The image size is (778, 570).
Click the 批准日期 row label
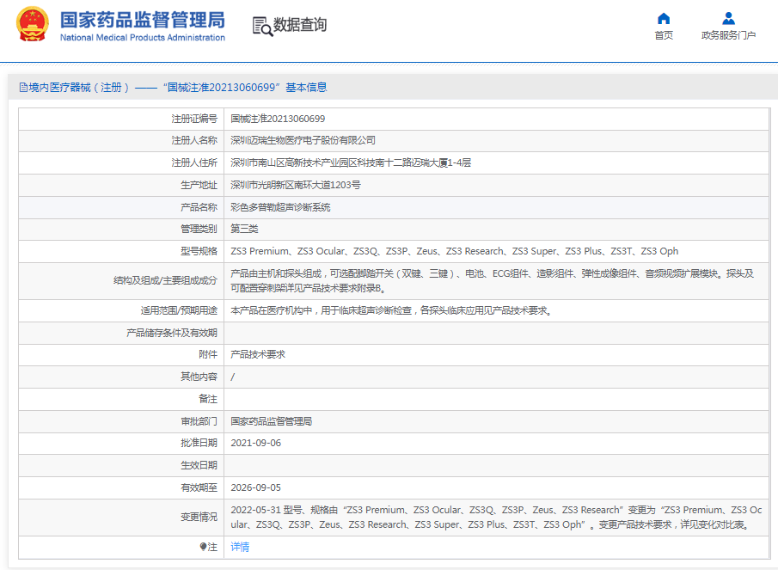point(199,443)
